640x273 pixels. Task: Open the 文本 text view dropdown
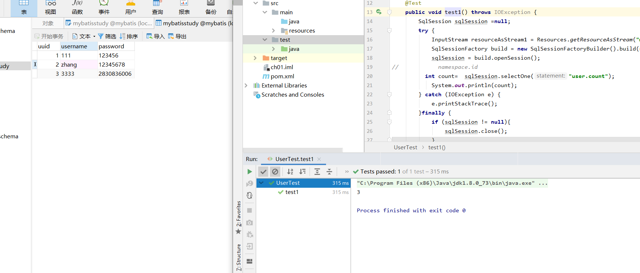84,36
